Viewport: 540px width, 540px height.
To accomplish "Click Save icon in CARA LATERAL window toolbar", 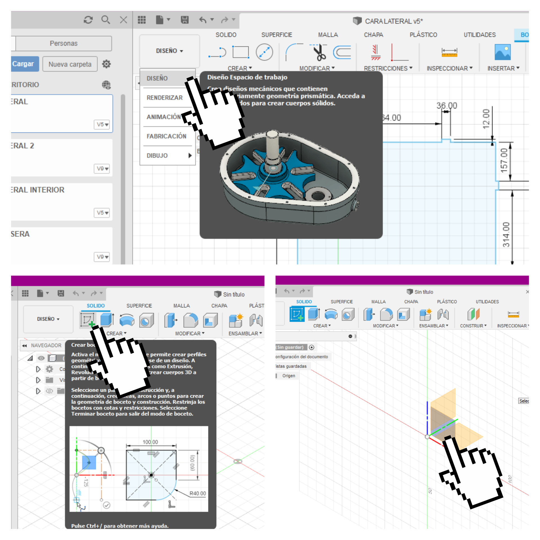I will tap(184, 20).
